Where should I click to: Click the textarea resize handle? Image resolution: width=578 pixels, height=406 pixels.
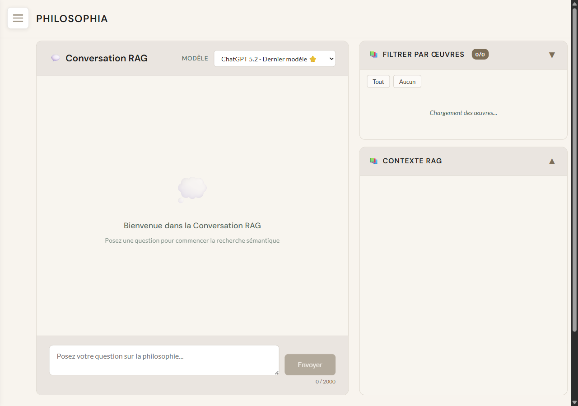[276, 373]
